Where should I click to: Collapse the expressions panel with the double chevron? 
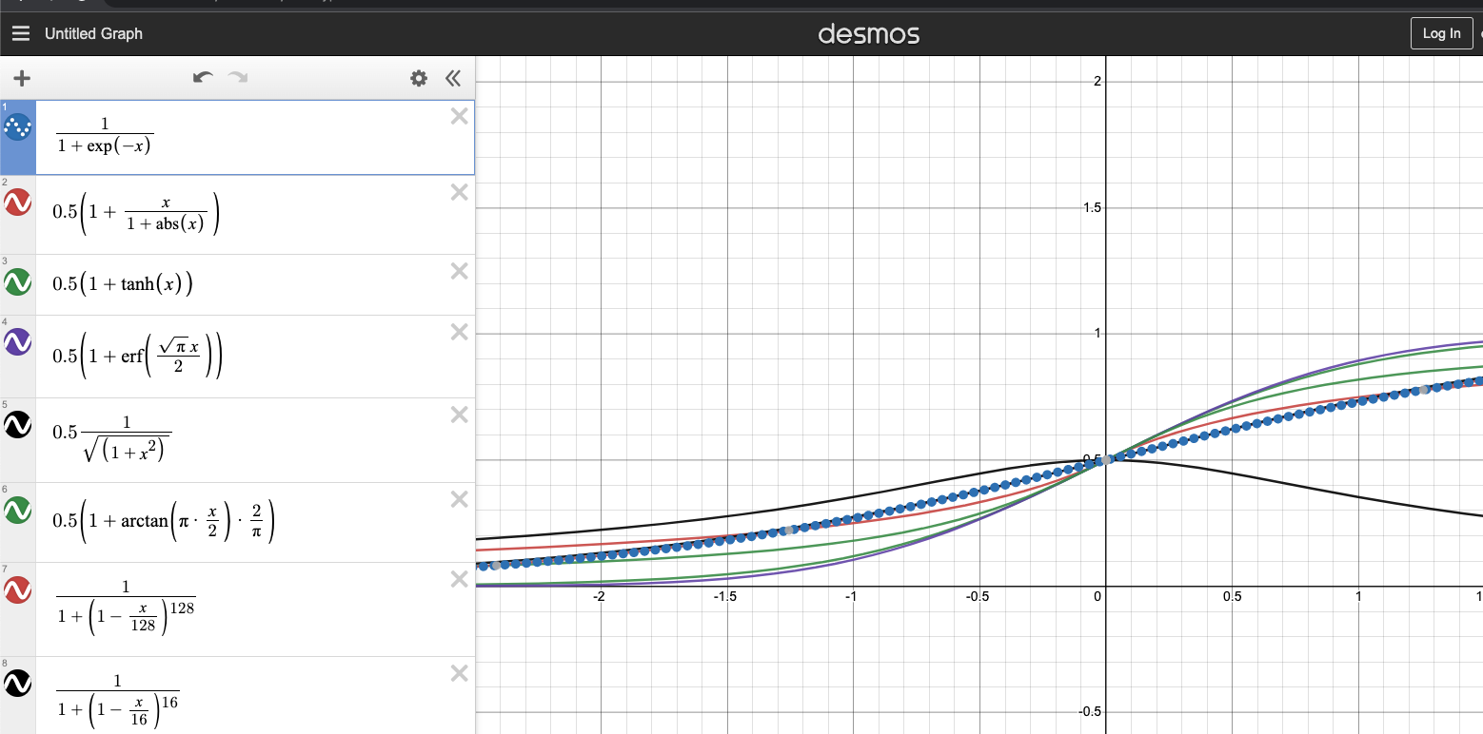[454, 78]
